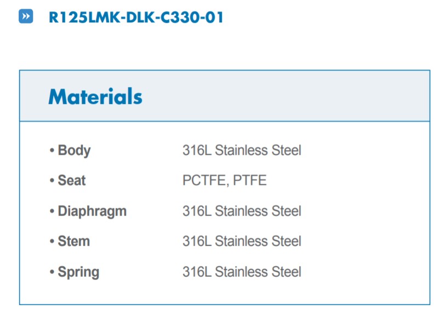Click the bullet point before Stem
The height and width of the screenshot is (309, 434).
point(52,242)
